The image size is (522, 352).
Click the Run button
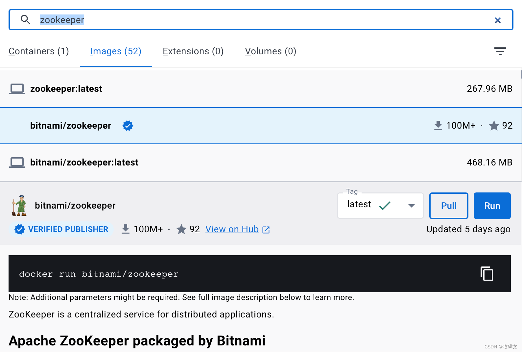click(492, 206)
